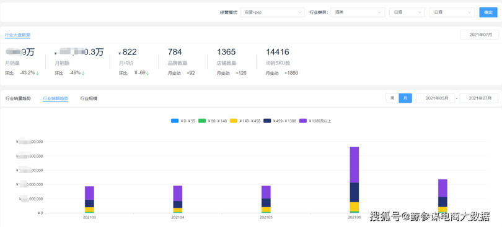Image resolution: width=502 pixels, height=227 pixels.
Task: Click the 月销额 label
Action: pos(62,64)
